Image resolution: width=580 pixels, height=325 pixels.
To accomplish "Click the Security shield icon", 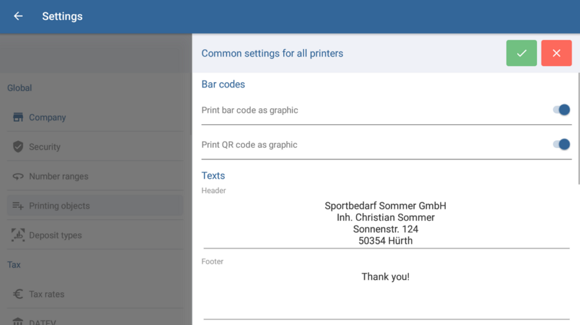I will [18, 147].
